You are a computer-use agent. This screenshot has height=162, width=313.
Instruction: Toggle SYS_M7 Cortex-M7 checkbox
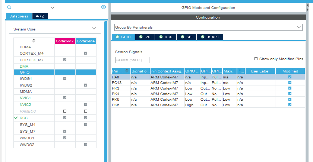pyautogui.click(x=65, y=131)
